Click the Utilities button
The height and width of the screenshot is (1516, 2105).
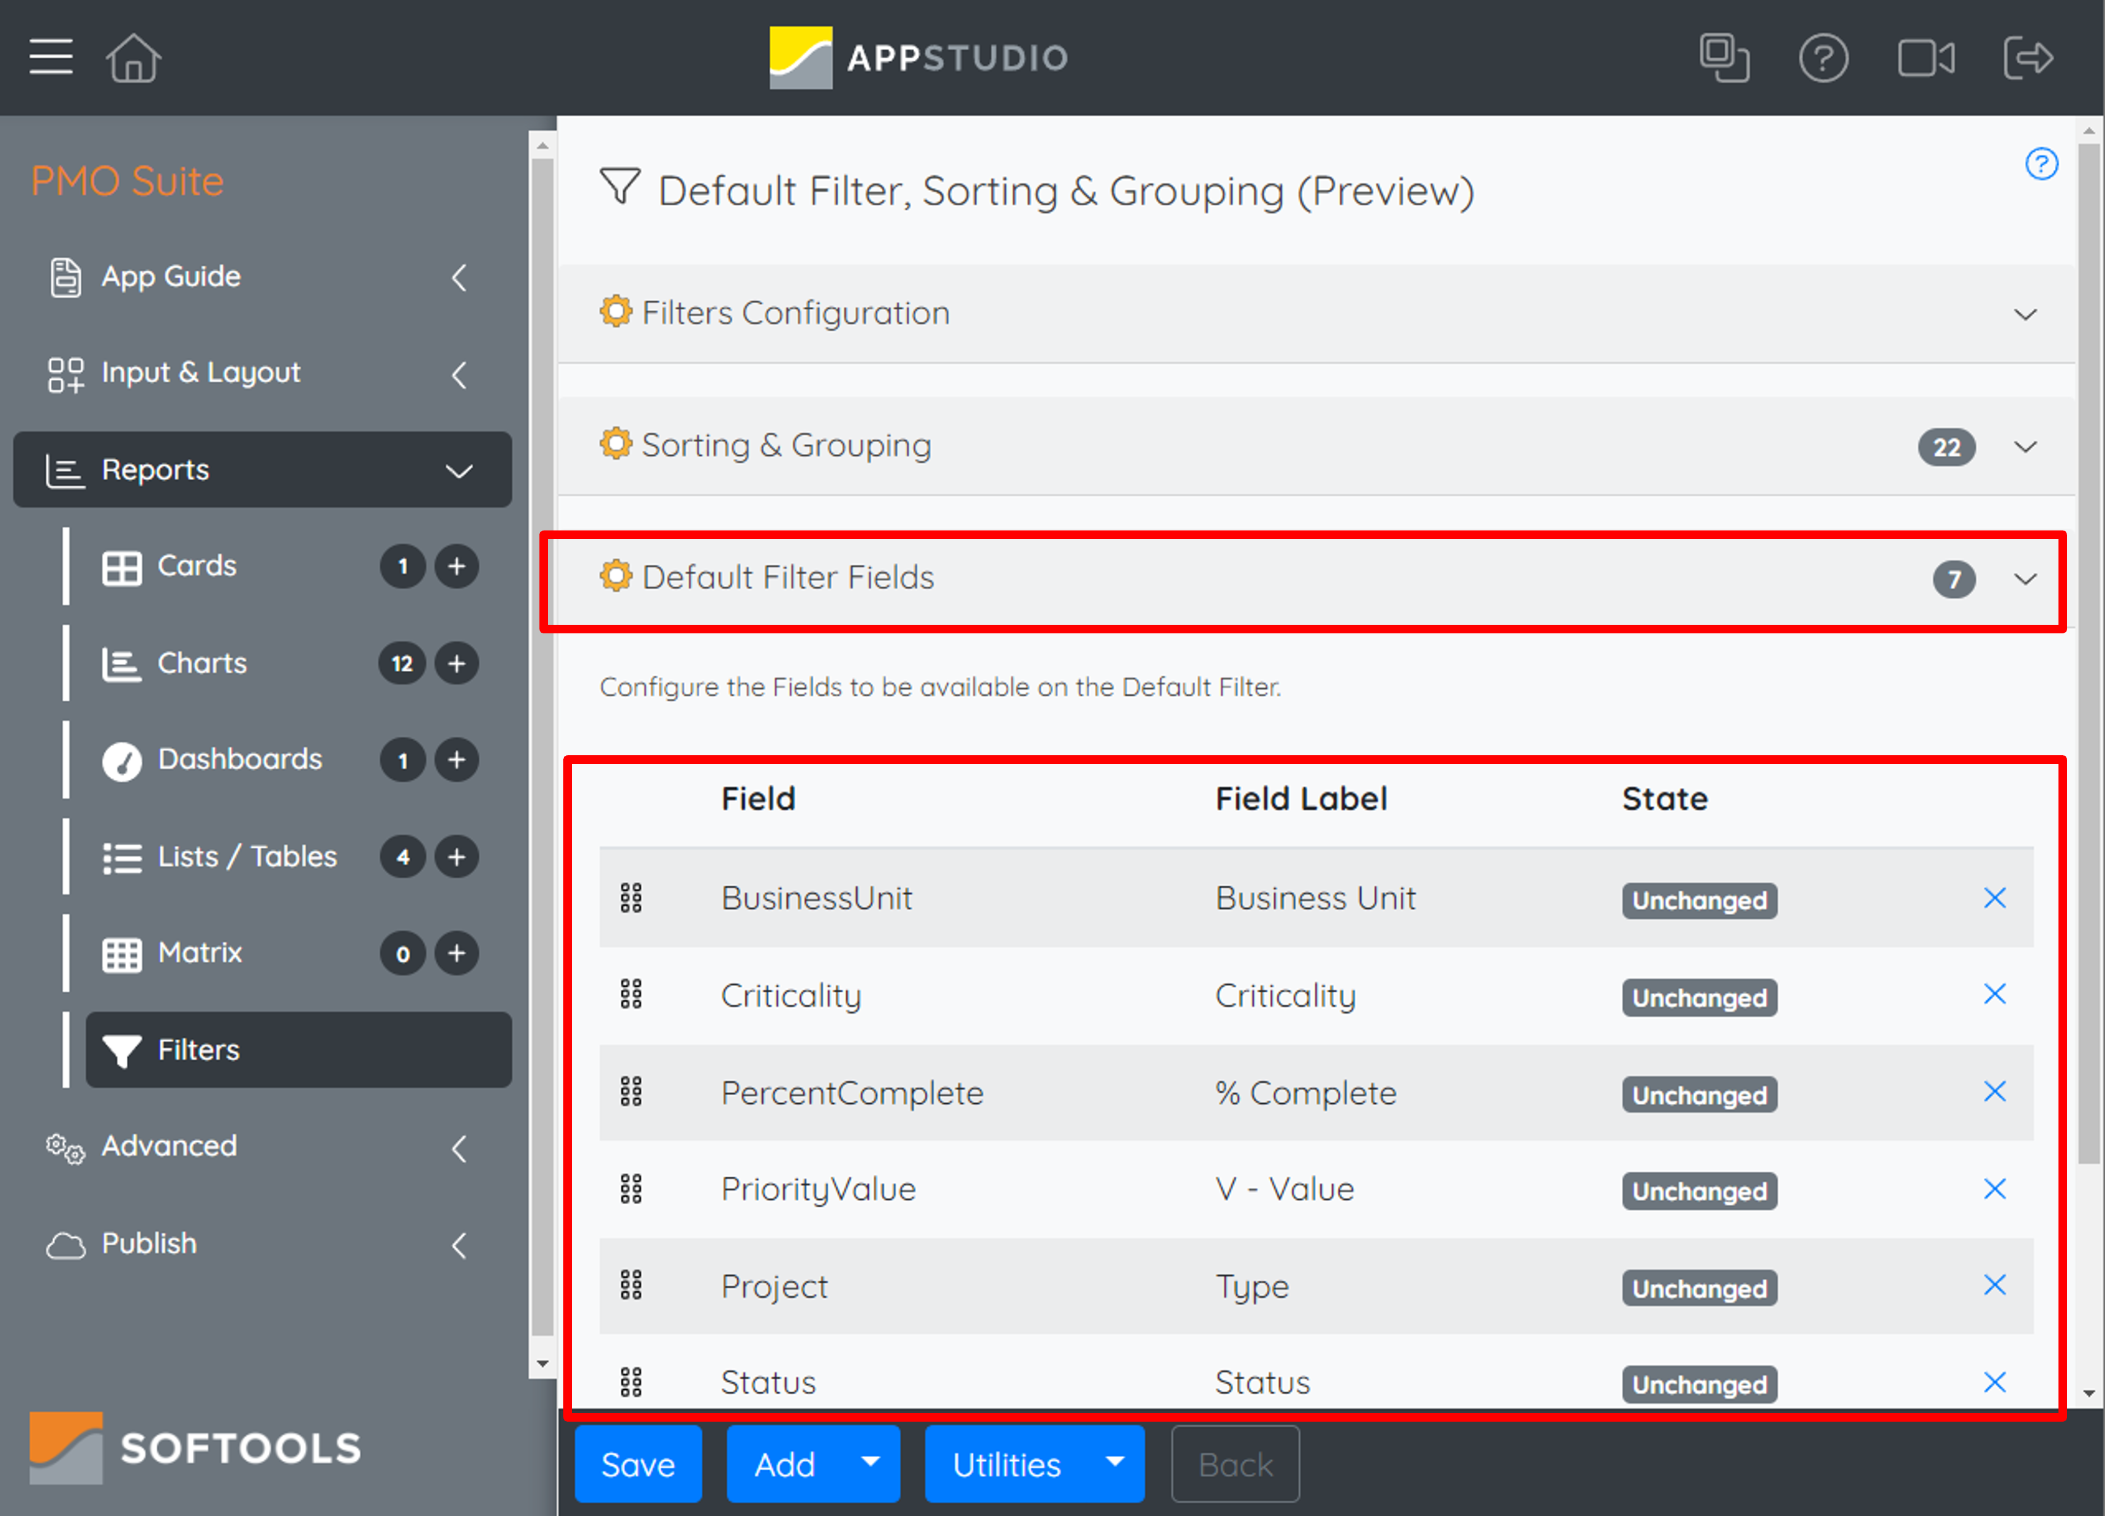click(1007, 1464)
